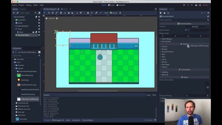Viewport: 222px width, 125px height.
Task: Play the project with the play button
Action: tap(184, 5)
